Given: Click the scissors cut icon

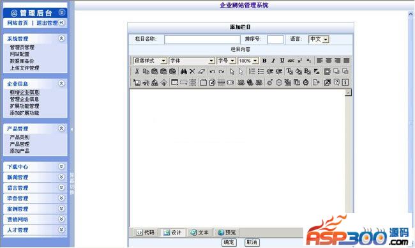Looking at the screenshot, I should pos(137,72).
